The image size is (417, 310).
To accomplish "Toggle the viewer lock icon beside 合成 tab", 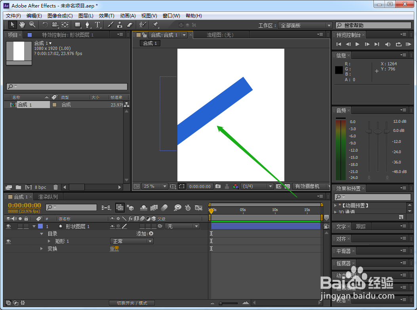I will 145,35.
